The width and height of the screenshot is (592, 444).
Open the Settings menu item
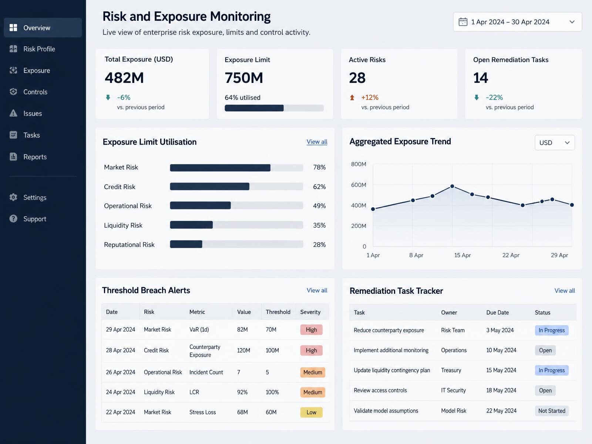point(43,197)
